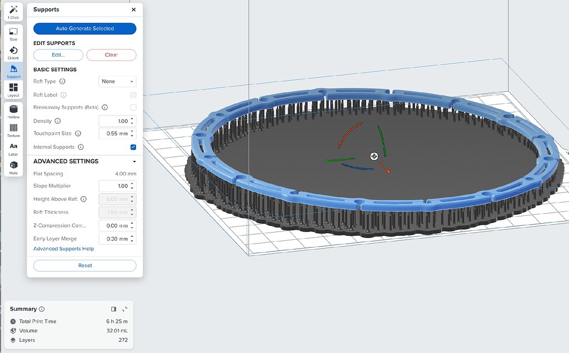Click Auto Generate Selected supports

(x=84, y=28)
